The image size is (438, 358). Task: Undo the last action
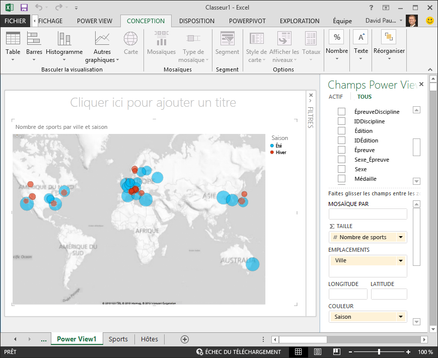pos(39,8)
